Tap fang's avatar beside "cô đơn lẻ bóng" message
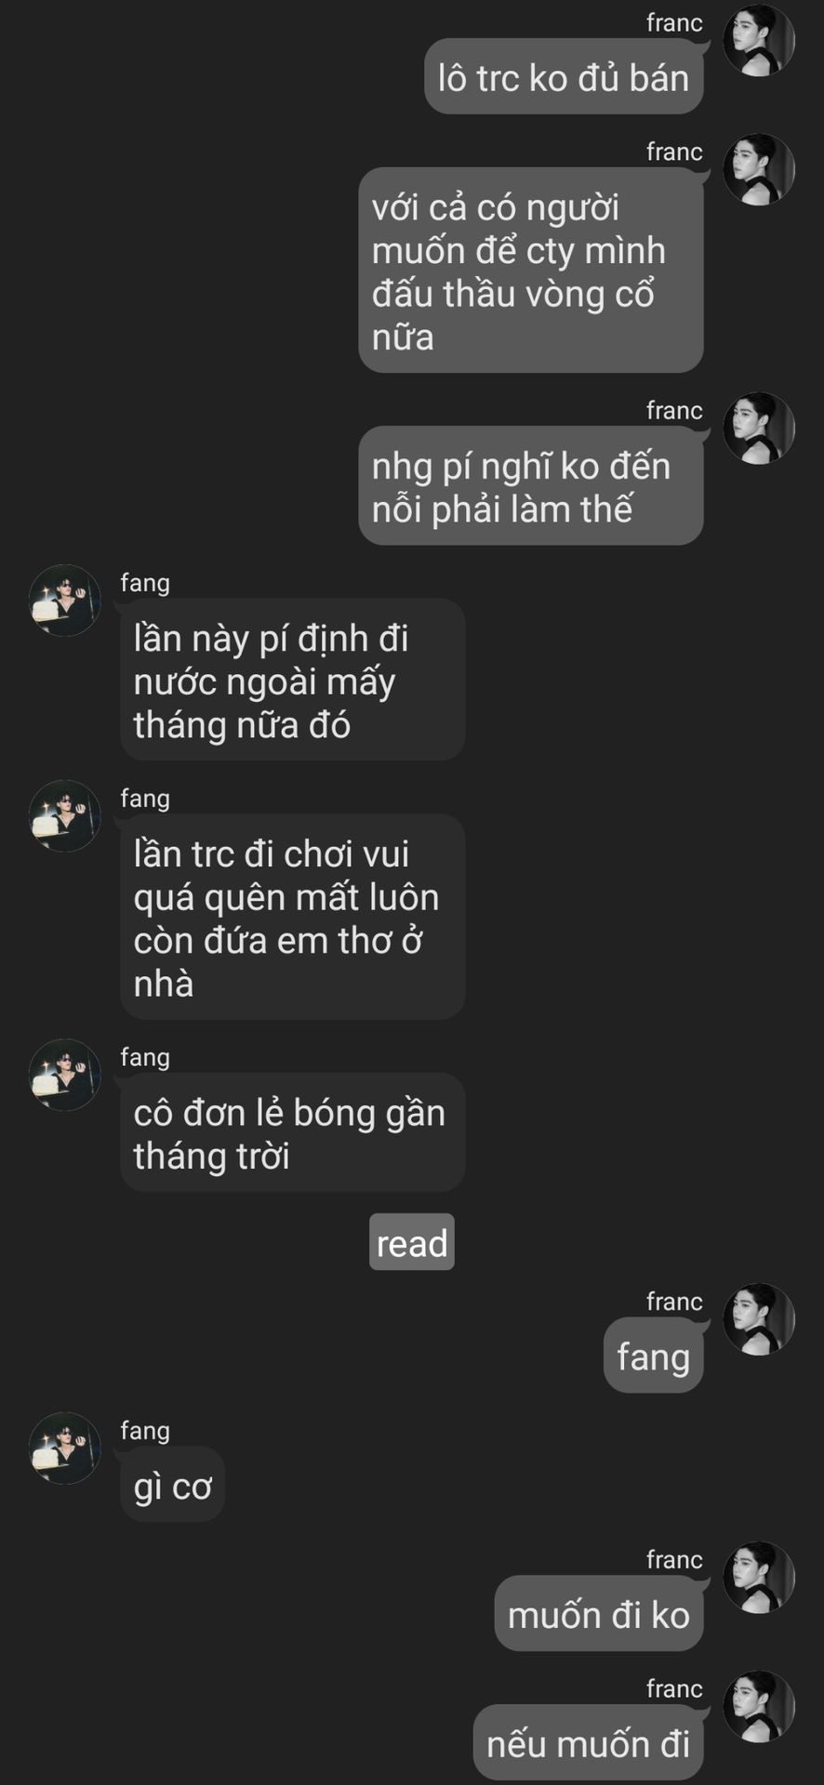Screen dimensions: 824x1785 pos(65,1075)
